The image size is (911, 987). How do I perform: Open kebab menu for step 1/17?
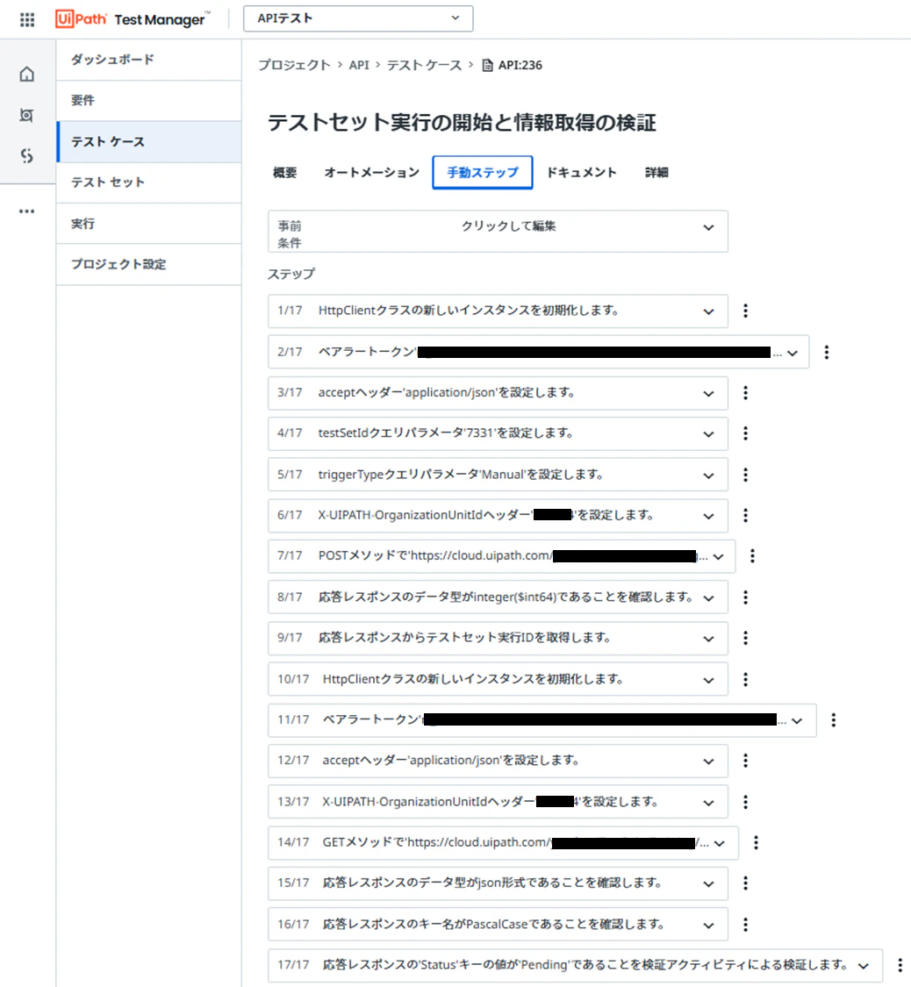(x=745, y=311)
